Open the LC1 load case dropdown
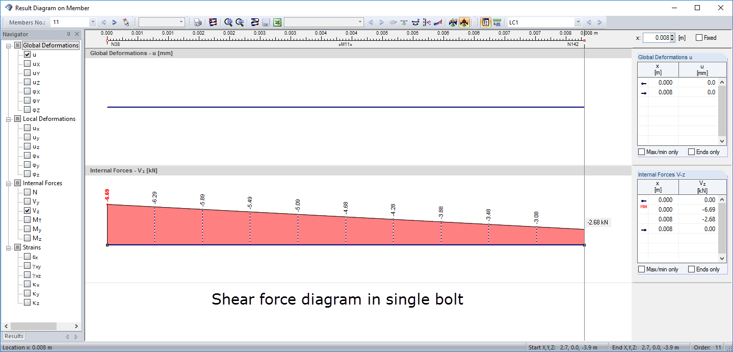This screenshot has height=352, width=733. coord(578,22)
